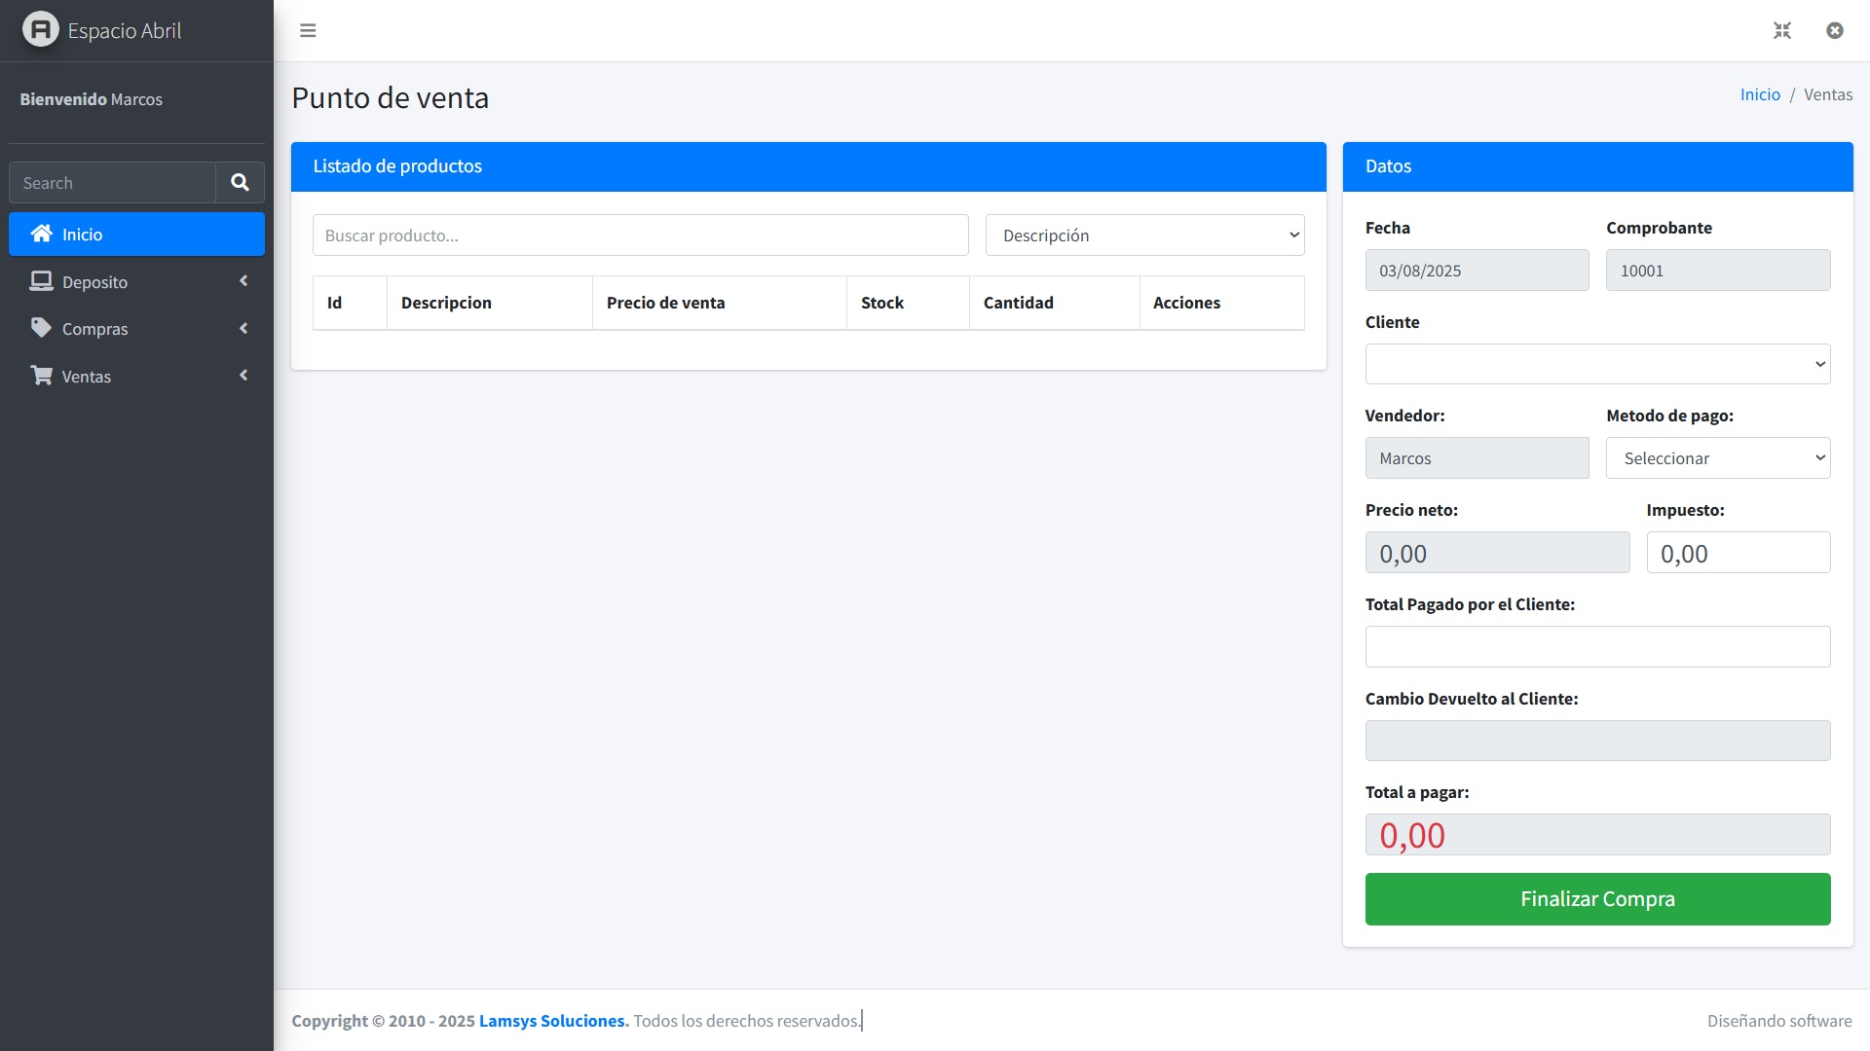Screen dimensions: 1870x1051
Task: Focus the sidebar Search field
Action: tap(112, 183)
